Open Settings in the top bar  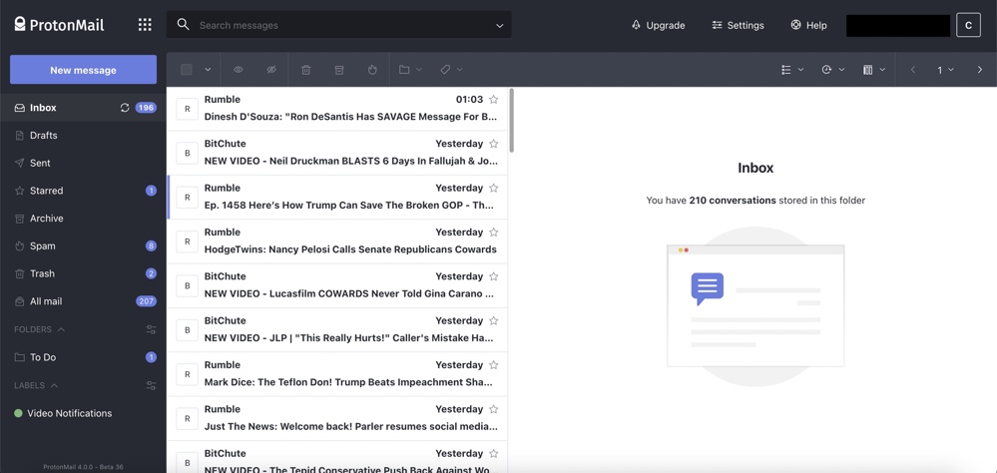[x=739, y=25]
